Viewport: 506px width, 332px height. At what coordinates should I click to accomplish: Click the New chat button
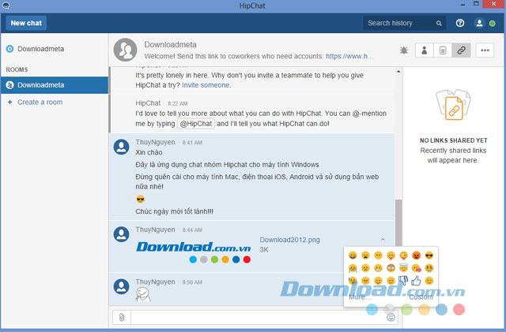[x=26, y=23]
